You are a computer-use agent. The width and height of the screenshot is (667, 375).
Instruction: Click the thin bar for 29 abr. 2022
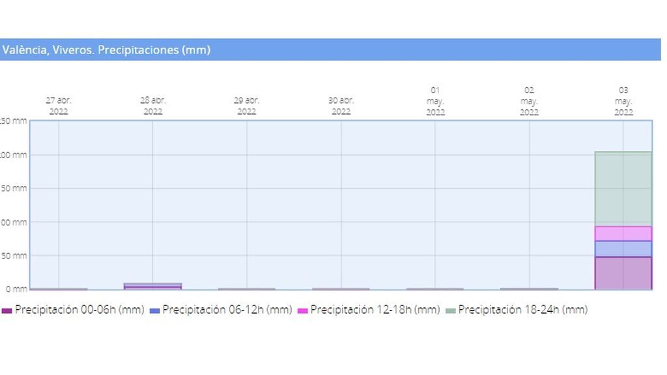tap(247, 288)
